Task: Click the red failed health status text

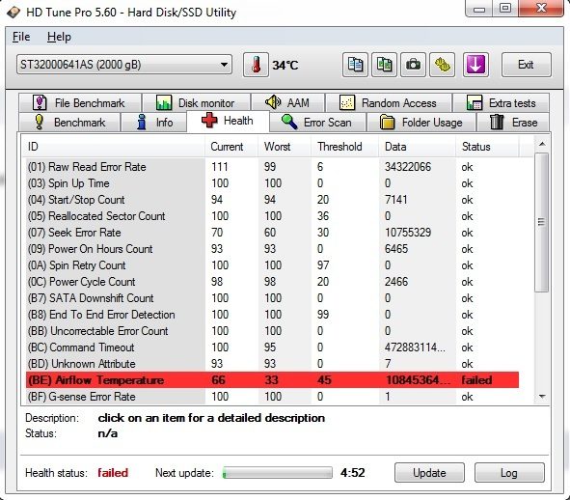Action: coord(113,473)
